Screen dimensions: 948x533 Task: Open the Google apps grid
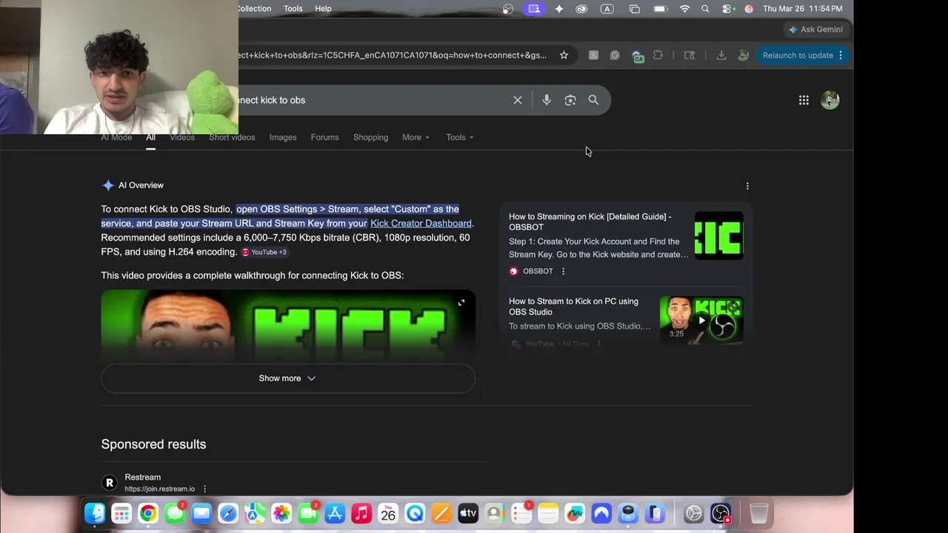804,100
